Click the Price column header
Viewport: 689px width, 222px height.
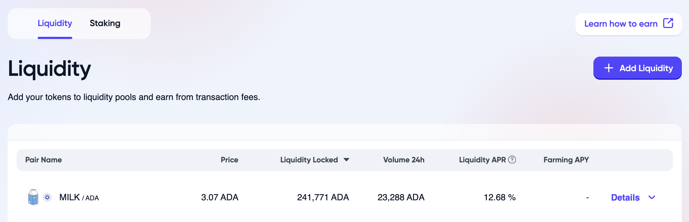(x=229, y=160)
